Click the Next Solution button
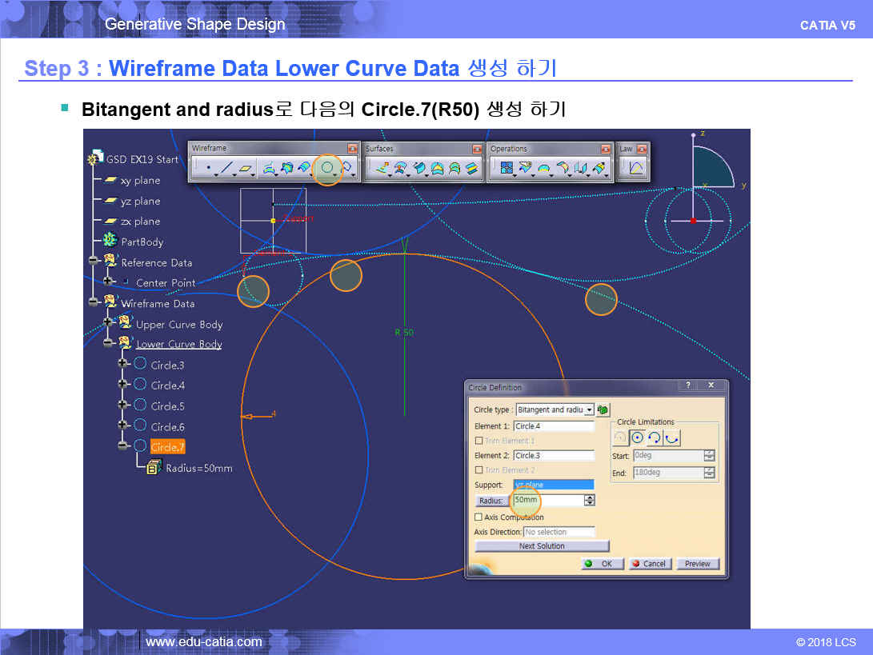873x655 pixels. (x=542, y=546)
